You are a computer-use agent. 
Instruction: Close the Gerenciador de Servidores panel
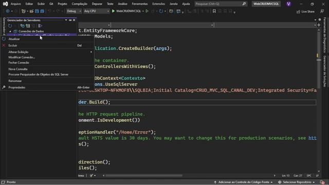coord(74,20)
